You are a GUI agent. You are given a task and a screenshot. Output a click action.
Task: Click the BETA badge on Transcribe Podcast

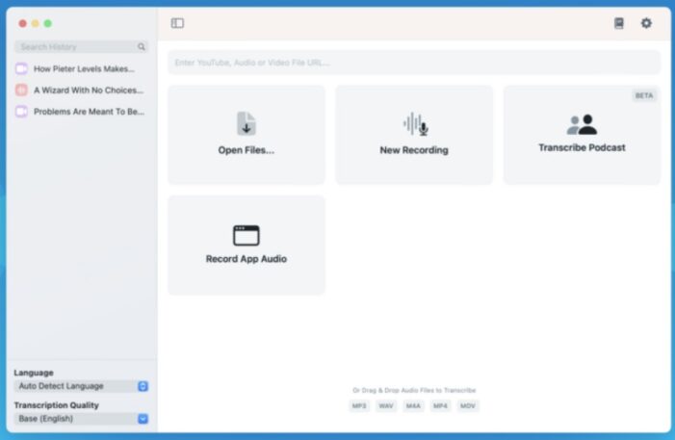(643, 96)
